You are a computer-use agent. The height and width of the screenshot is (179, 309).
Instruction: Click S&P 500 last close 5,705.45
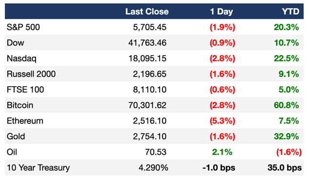pyautogui.click(x=149, y=27)
